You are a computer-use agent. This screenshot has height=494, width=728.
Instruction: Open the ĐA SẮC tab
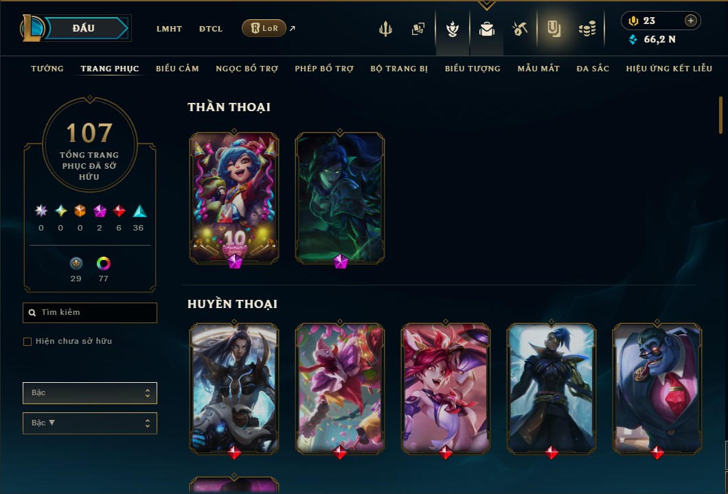[593, 69]
